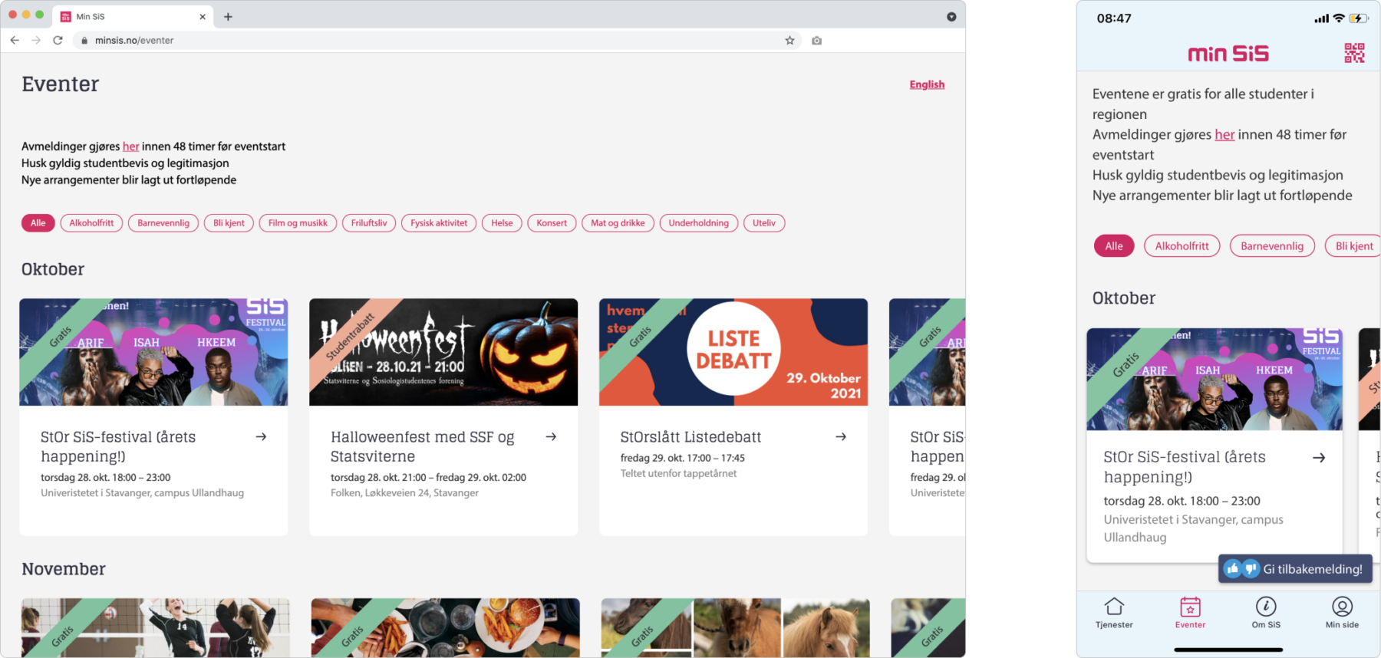
Task: Toggle the Fysisk aktivitet filter
Action: click(439, 223)
